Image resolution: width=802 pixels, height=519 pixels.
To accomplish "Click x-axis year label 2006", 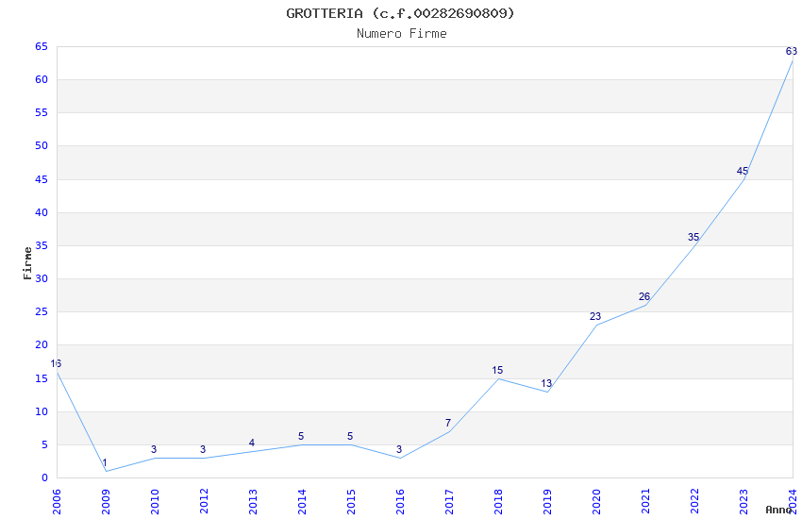I will [57, 501].
